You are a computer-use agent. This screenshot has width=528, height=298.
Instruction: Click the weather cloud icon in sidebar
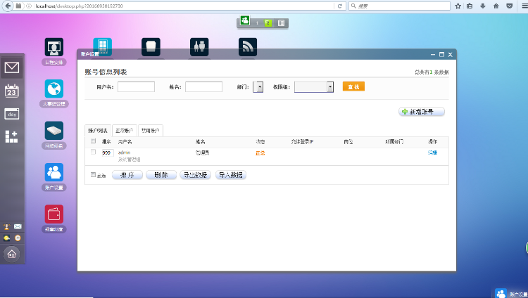(x=6, y=238)
